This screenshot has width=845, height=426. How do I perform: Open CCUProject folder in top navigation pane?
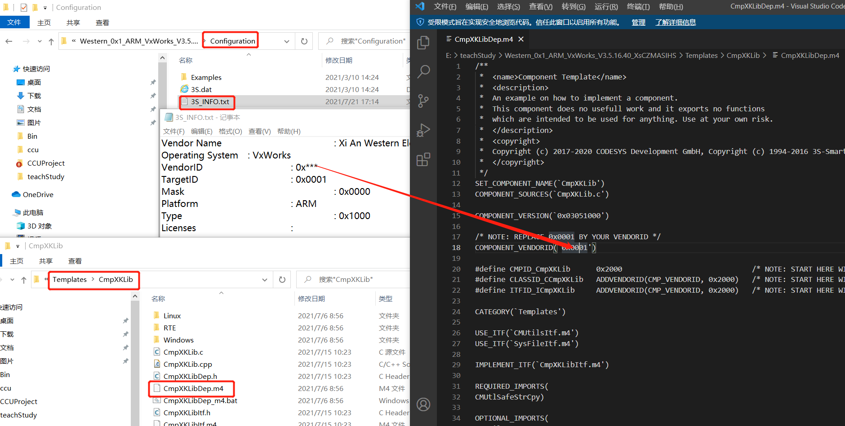click(x=46, y=163)
